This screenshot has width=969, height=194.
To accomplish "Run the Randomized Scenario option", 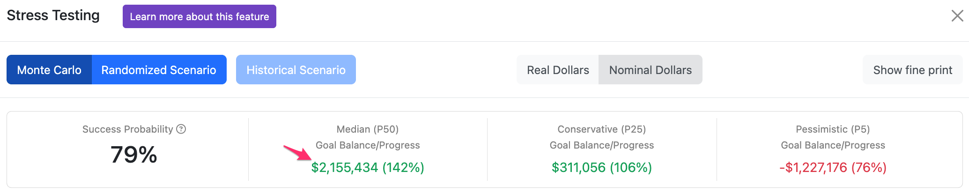I will click(x=159, y=70).
